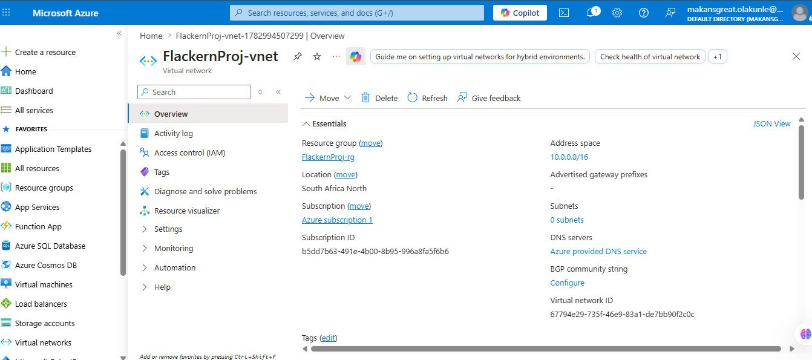Click Configure BGP community string

pyautogui.click(x=567, y=283)
